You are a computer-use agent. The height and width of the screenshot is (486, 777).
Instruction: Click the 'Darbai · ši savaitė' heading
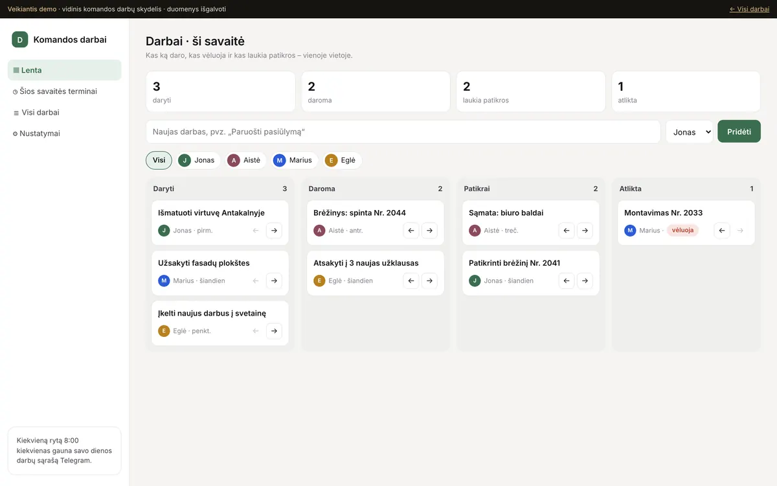(195, 41)
